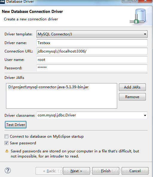Click the Remove button
Screen dimensions: 153x177
coord(132,97)
